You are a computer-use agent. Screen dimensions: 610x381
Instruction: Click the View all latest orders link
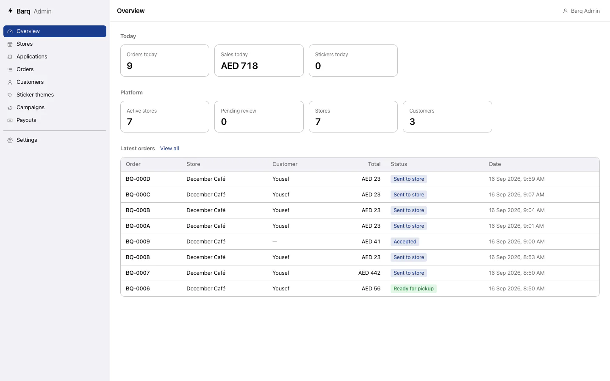point(169,149)
